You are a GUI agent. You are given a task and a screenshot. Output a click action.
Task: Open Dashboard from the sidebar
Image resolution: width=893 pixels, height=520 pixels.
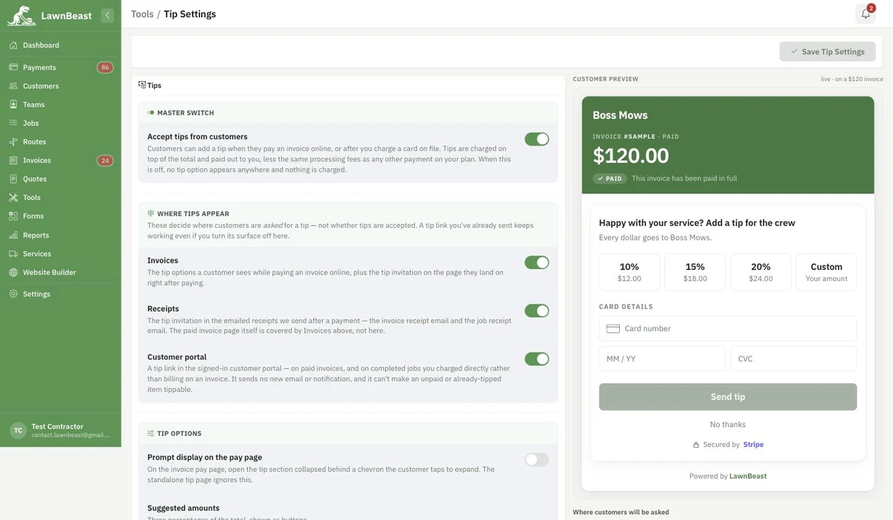tap(60, 45)
